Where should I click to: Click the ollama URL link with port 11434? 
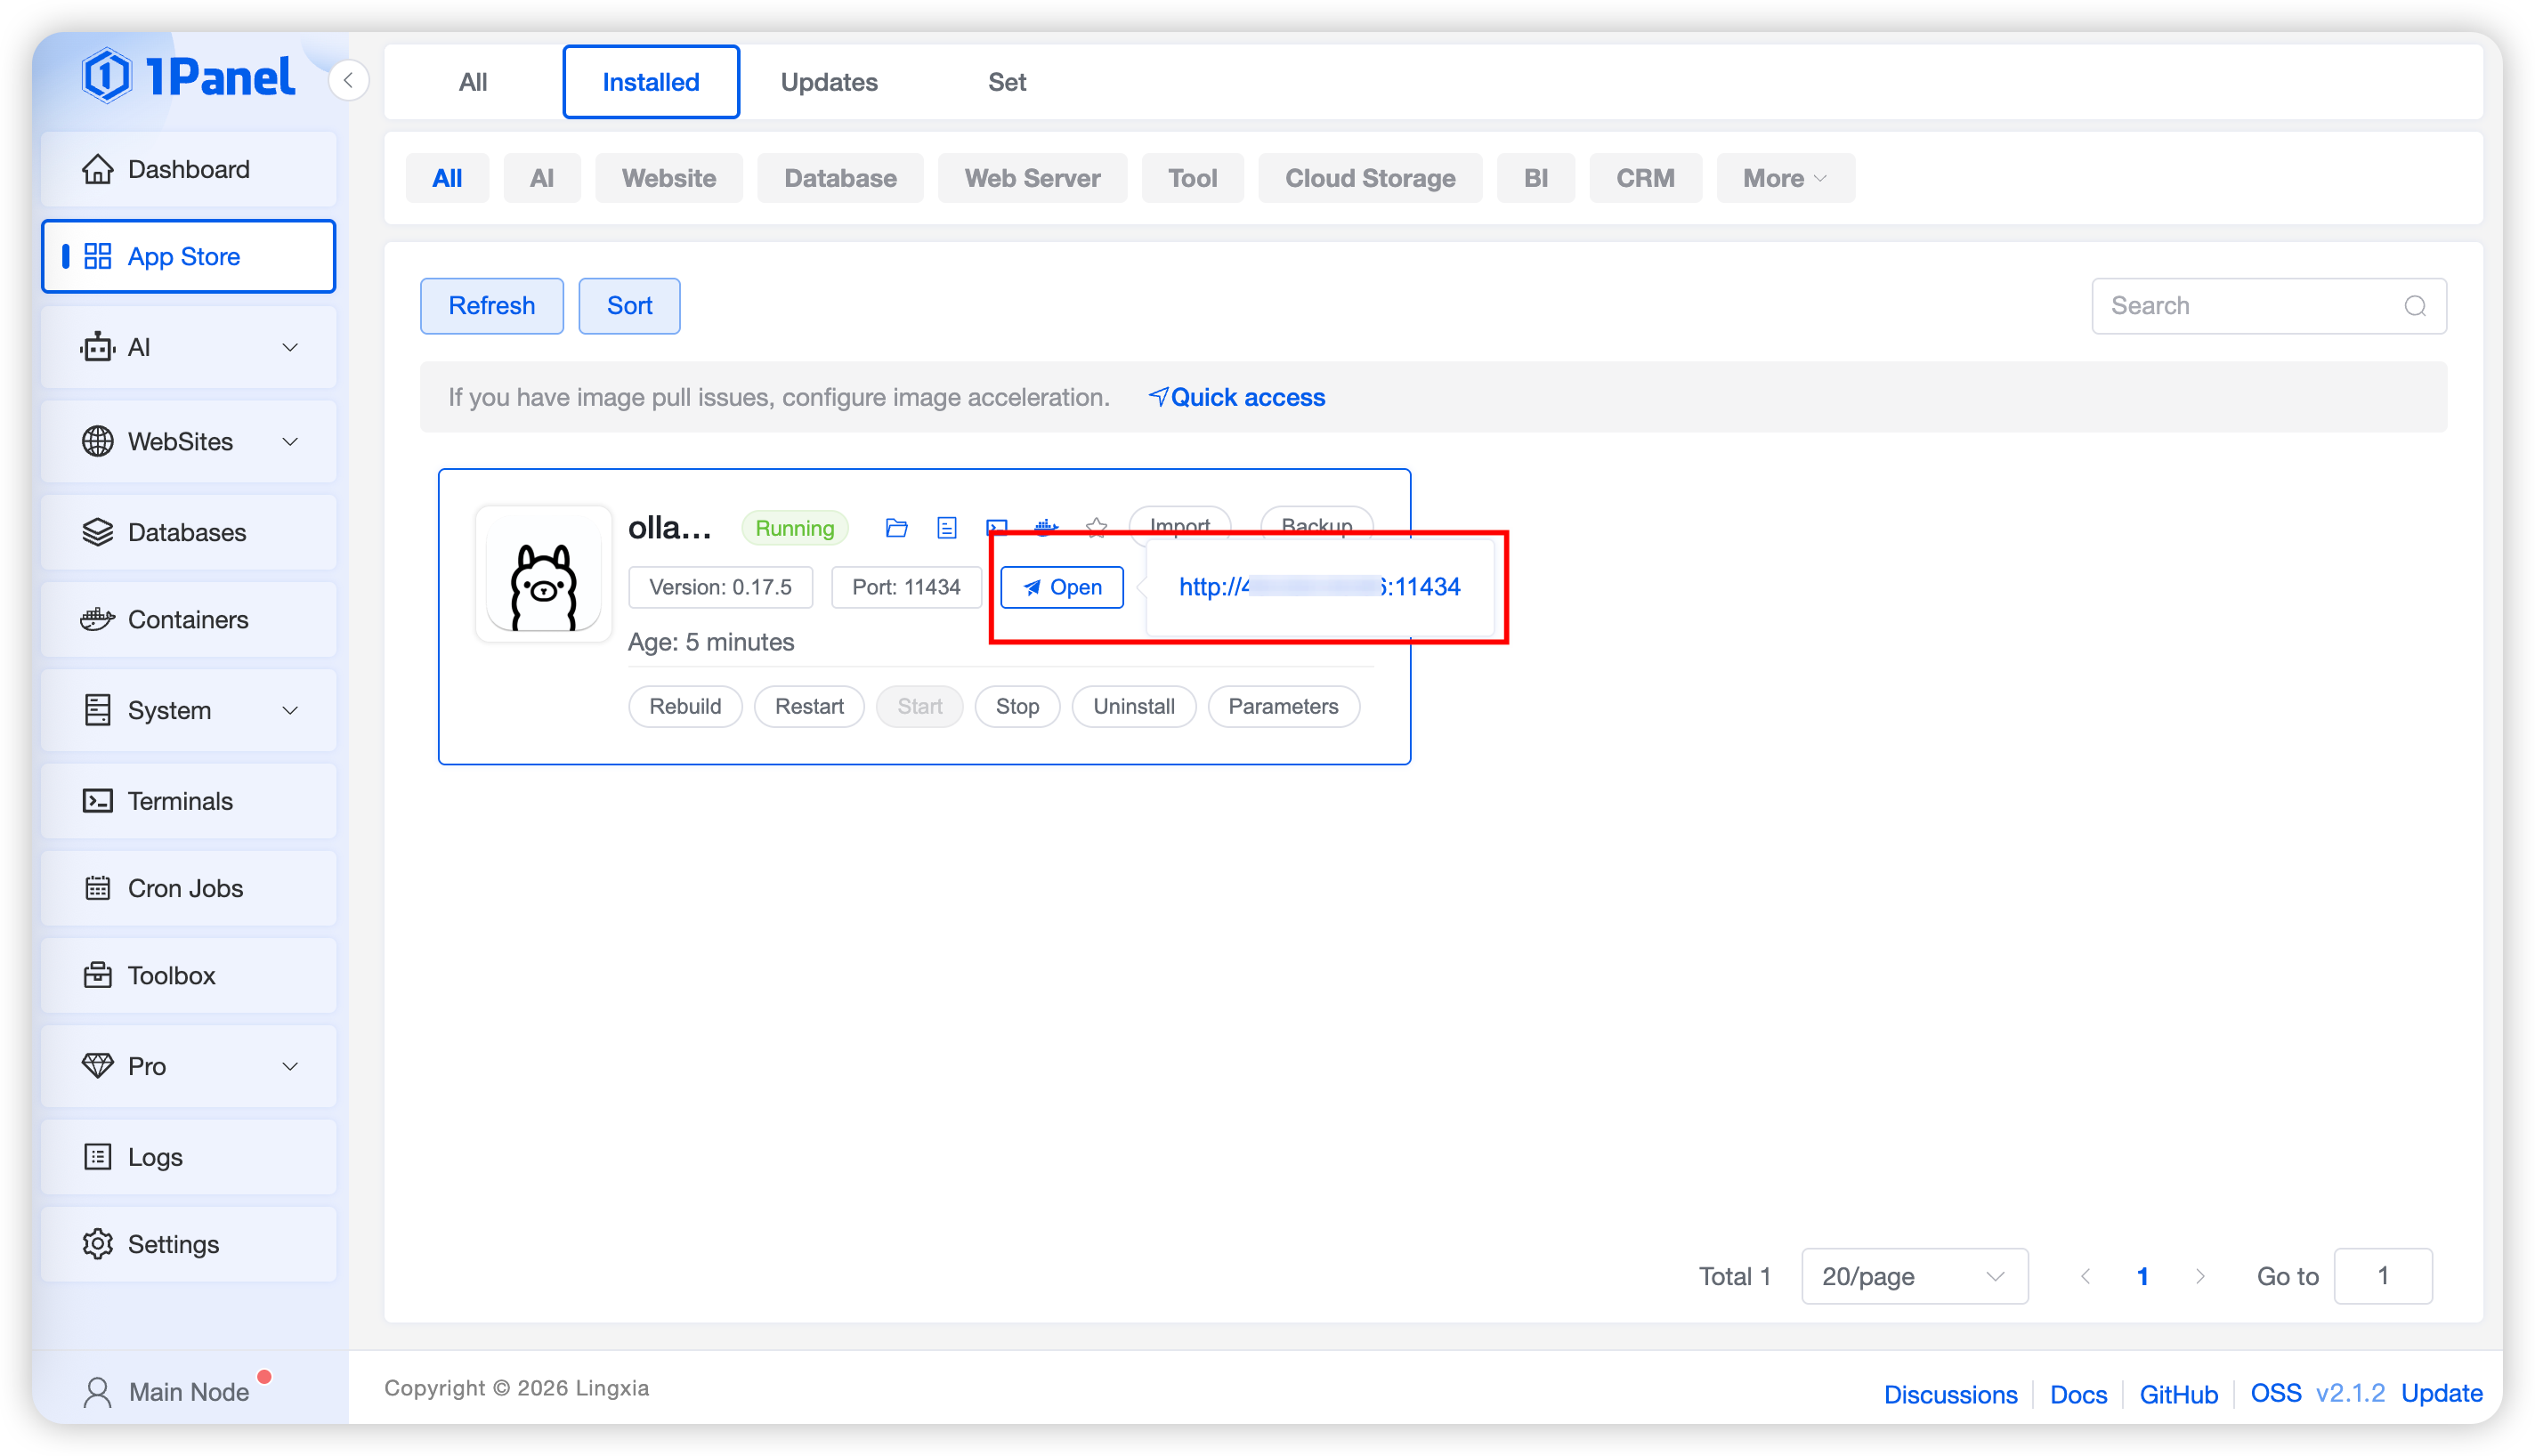[x=1318, y=587]
